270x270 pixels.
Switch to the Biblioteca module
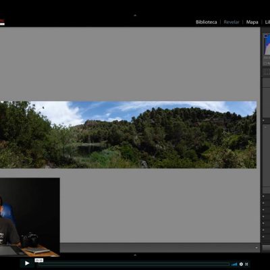[206, 22]
